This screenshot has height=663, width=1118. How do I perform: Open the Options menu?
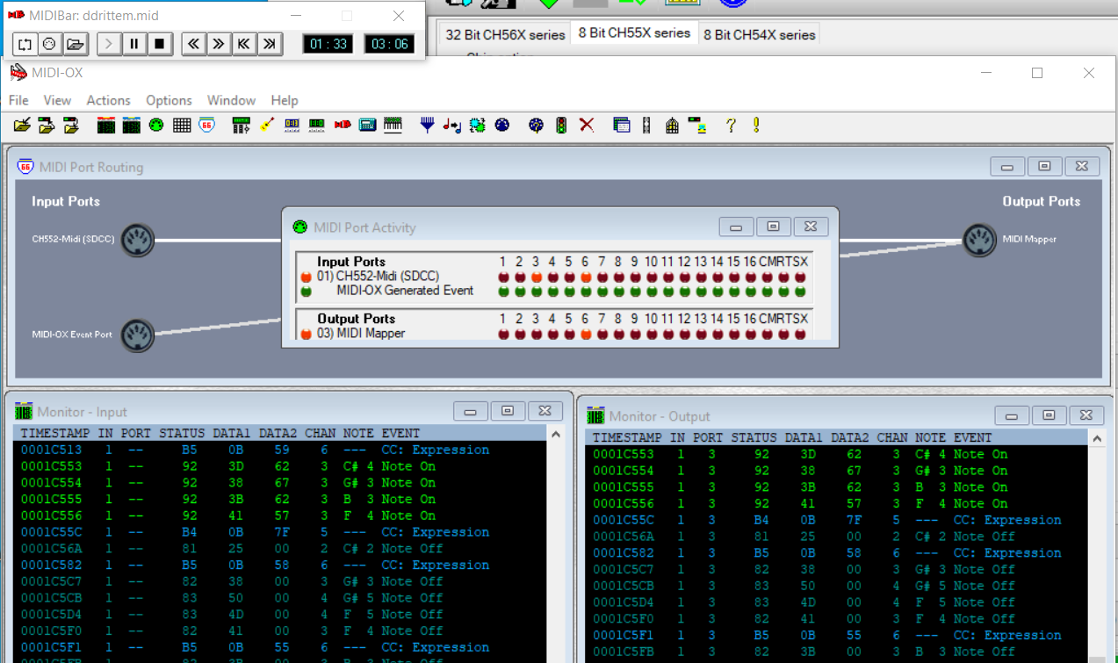click(169, 100)
